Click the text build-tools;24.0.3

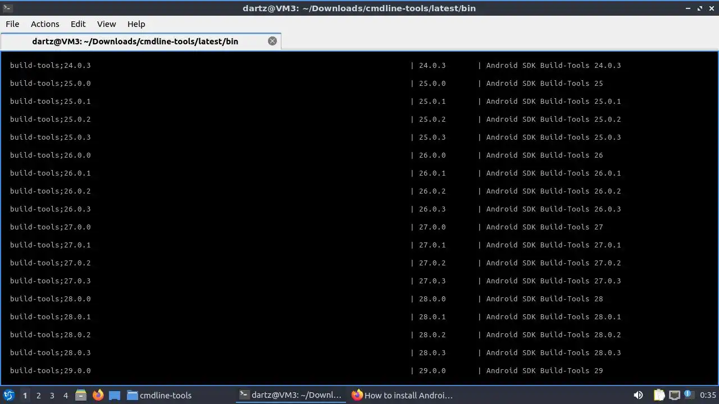pyautogui.click(x=51, y=66)
